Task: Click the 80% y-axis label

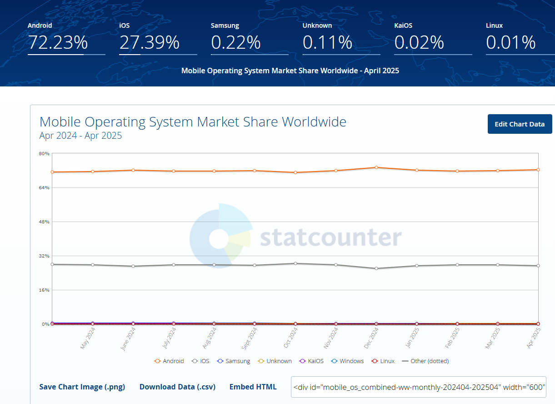Action: pyautogui.click(x=44, y=153)
